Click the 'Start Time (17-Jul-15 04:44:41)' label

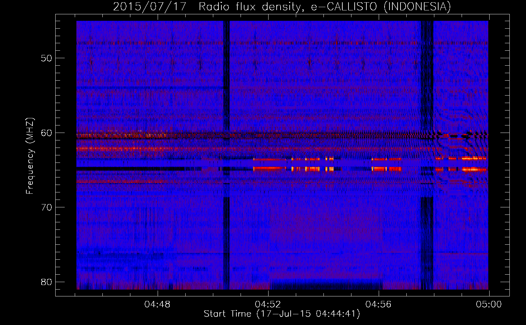[x=282, y=314]
